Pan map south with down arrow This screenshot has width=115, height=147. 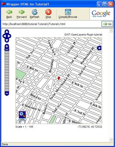click(x=7, y=41)
